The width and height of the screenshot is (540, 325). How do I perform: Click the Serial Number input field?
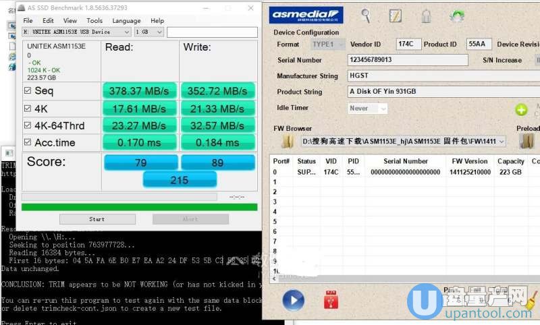tap(408, 60)
